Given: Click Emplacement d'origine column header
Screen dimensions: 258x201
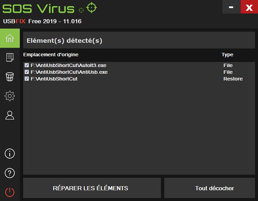Looking at the screenshot, I should [51, 55].
